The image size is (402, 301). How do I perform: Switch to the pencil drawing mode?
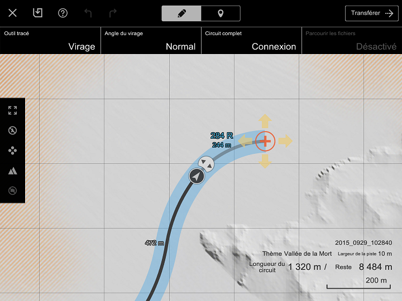click(181, 13)
